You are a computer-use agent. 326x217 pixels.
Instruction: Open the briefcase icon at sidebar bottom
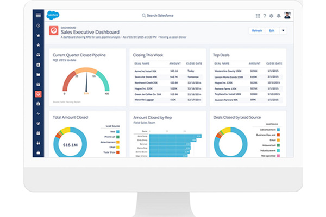38,153
